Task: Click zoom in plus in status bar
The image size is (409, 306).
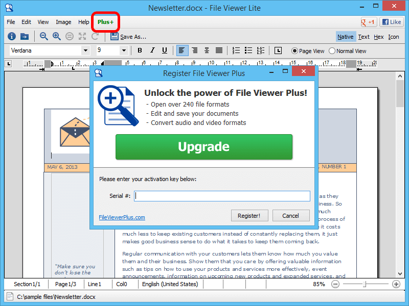Action: pyautogui.click(x=396, y=284)
